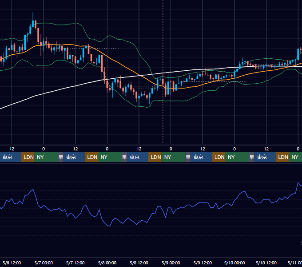Select the 5/7 12:00 date label
Image resolution: width=302 pixels, height=267 pixels.
(75, 263)
